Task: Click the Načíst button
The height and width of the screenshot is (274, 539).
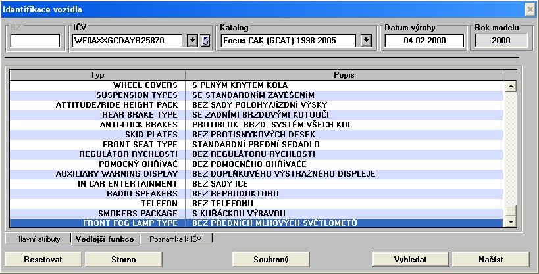Action: pos(490,259)
